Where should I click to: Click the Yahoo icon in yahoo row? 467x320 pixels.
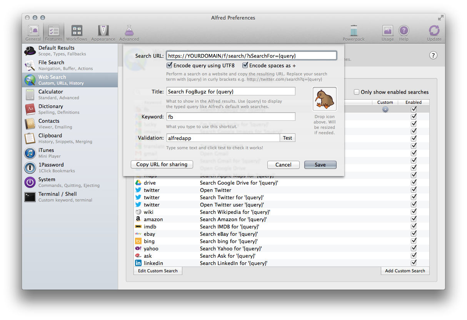[x=138, y=248]
